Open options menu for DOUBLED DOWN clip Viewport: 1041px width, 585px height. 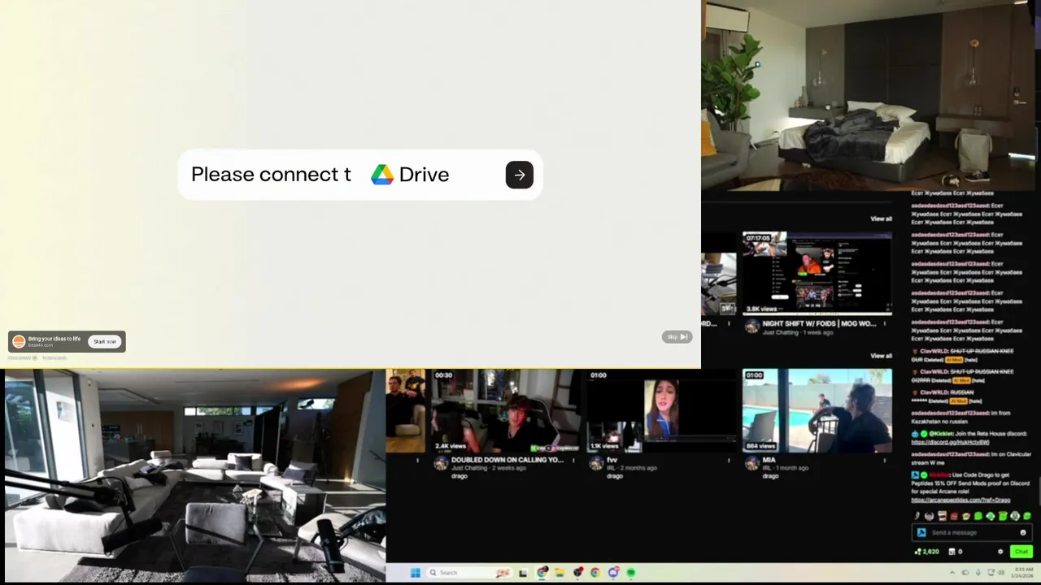[573, 461]
